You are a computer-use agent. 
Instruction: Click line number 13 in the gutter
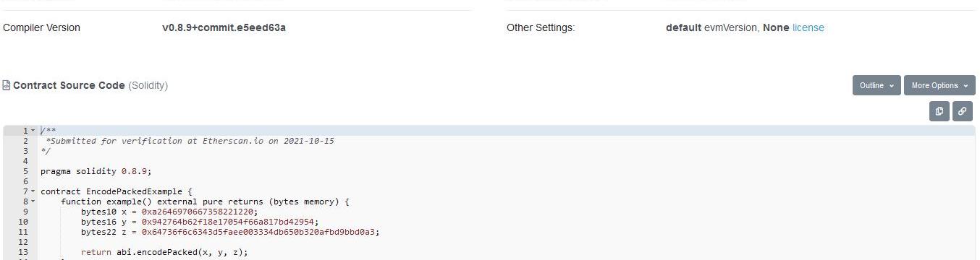23,252
